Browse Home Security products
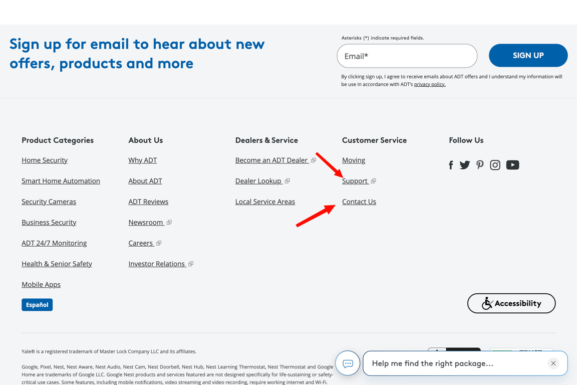 pyautogui.click(x=45, y=160)
